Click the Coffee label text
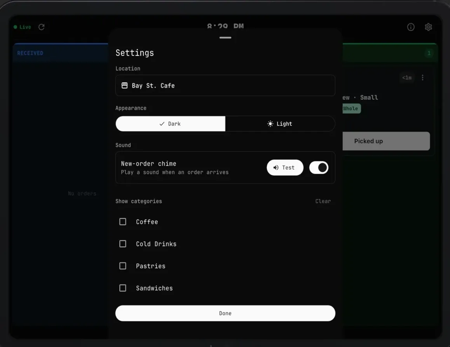The width and height of the screenshot is (450, 347). click(x=147, y=222)
